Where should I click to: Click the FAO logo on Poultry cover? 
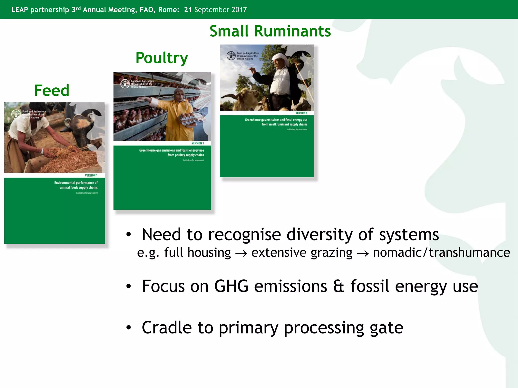[x=125, y=84]
